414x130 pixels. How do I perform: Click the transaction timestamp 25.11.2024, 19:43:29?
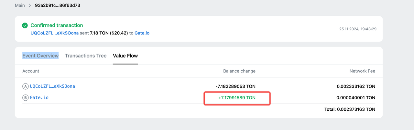[x=357, y=29]
